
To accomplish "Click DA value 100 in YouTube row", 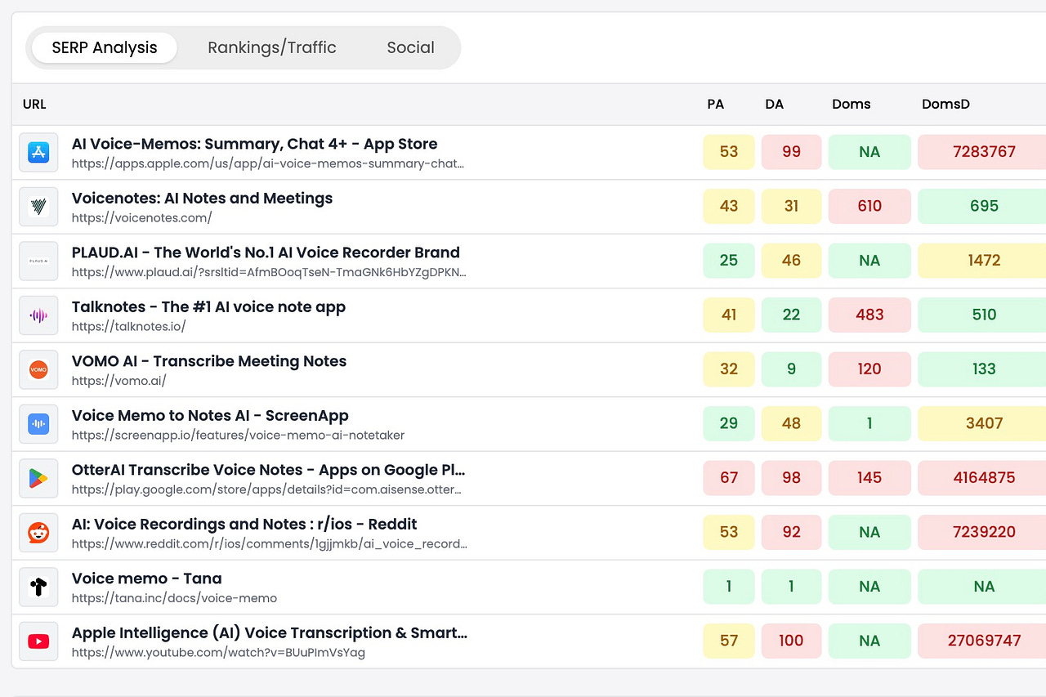I will tap(791, 641).
